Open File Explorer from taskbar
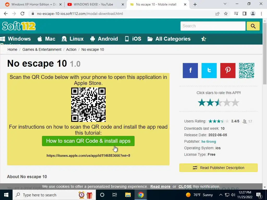Screen dimensions: 267x200 (128, 195)
